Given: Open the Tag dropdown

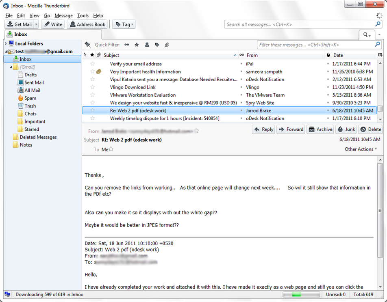Looking at the screenshot, I should (x=124, y=24).
